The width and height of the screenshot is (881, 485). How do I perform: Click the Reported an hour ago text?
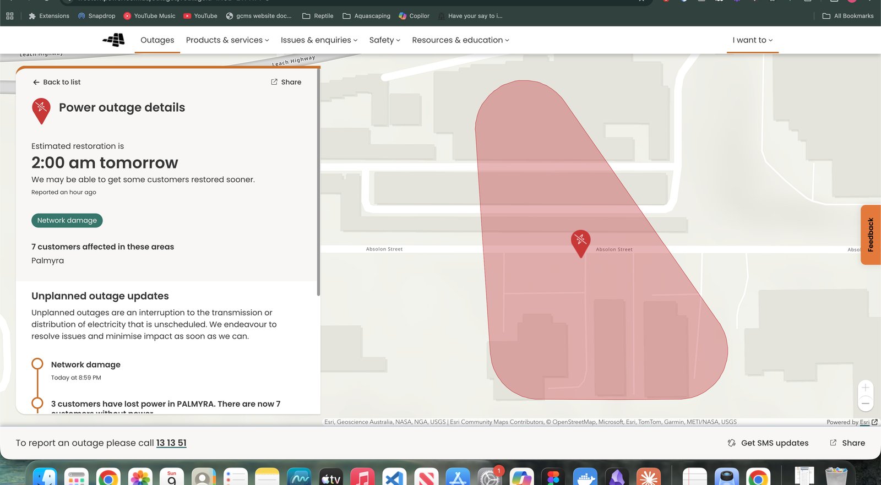64,192
